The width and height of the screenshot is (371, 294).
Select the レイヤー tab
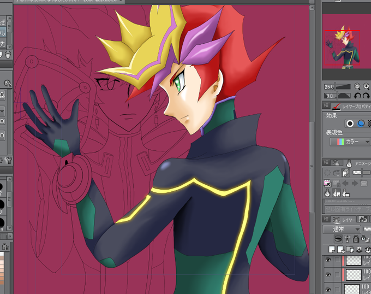point(343,220)
